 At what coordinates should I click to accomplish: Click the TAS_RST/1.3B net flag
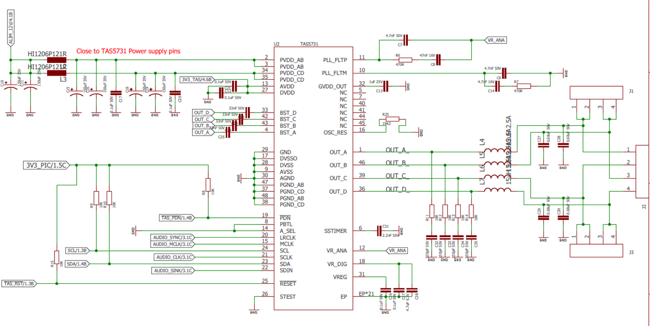20,284
